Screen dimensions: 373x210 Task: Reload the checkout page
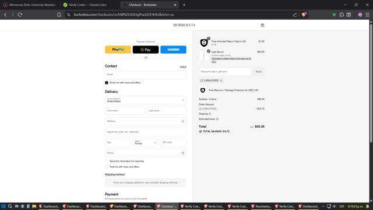tap(20, 15)
